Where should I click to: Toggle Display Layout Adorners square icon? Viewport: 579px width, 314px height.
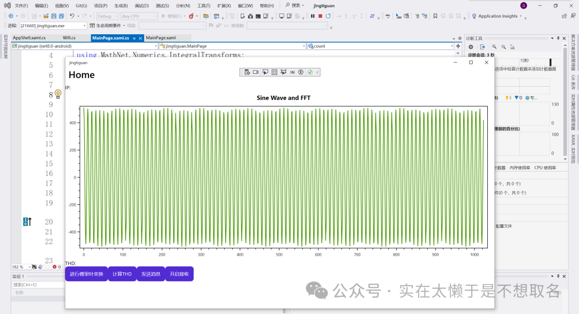pyautogui.click(x=274, y=72)
